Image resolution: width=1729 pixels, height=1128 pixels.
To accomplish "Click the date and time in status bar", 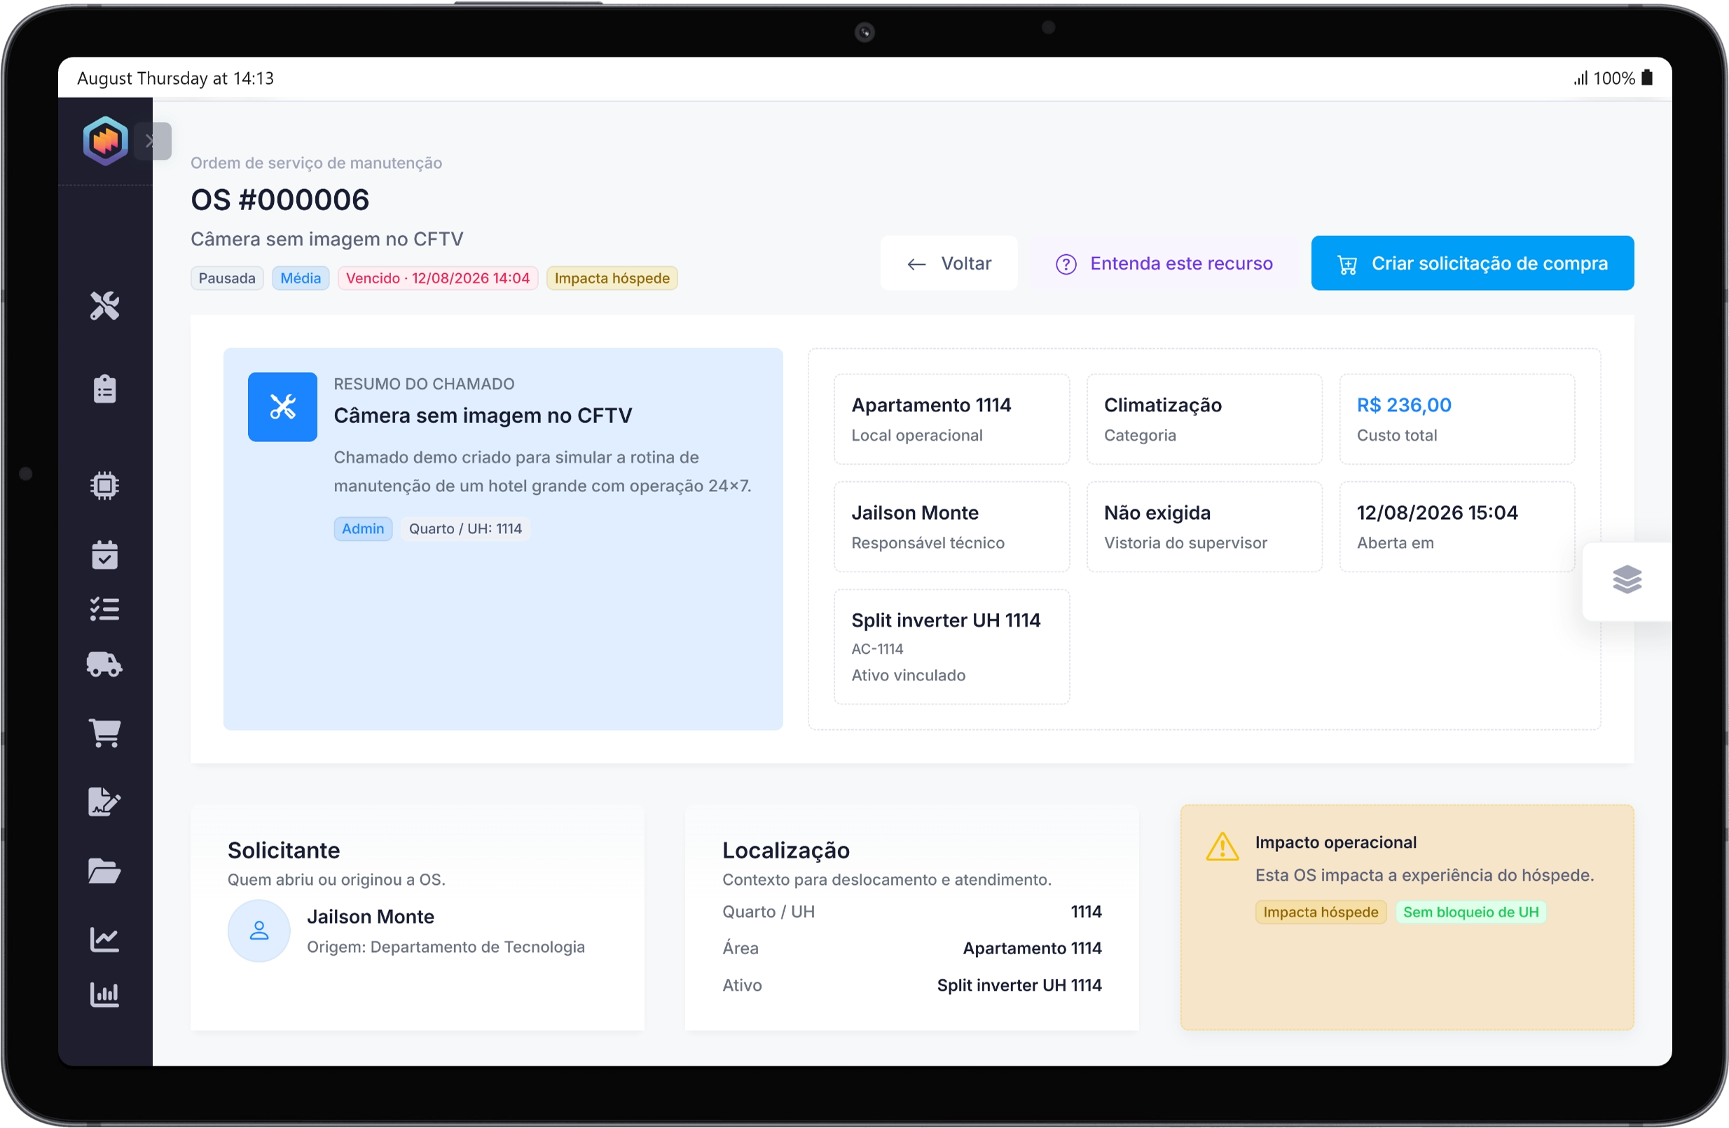I will [x=176, y=78].
